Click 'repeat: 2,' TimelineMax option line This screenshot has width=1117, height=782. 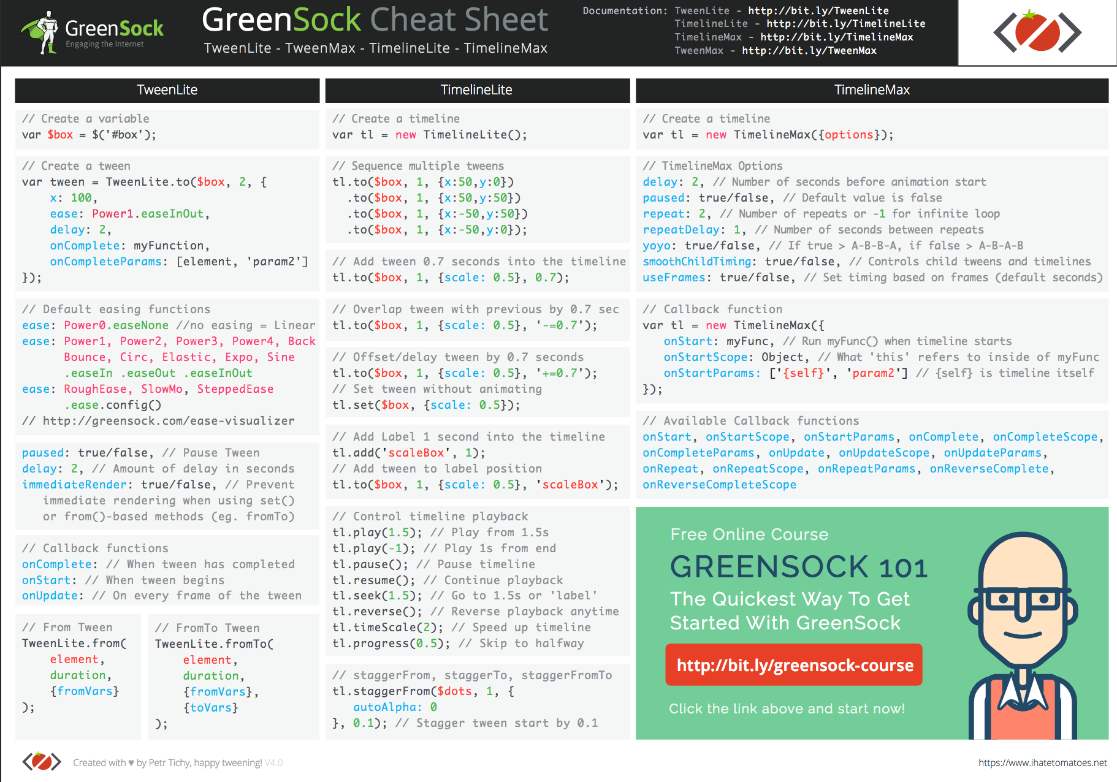(x=822, y=214)
